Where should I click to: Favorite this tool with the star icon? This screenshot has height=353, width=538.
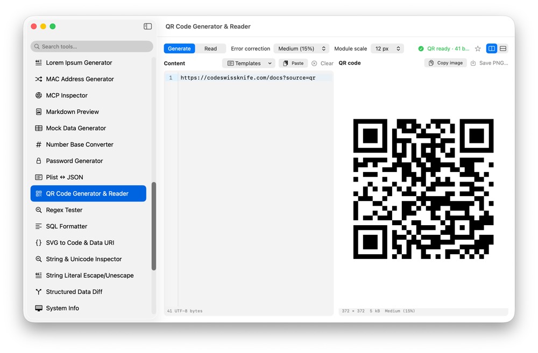click(478, 49)
